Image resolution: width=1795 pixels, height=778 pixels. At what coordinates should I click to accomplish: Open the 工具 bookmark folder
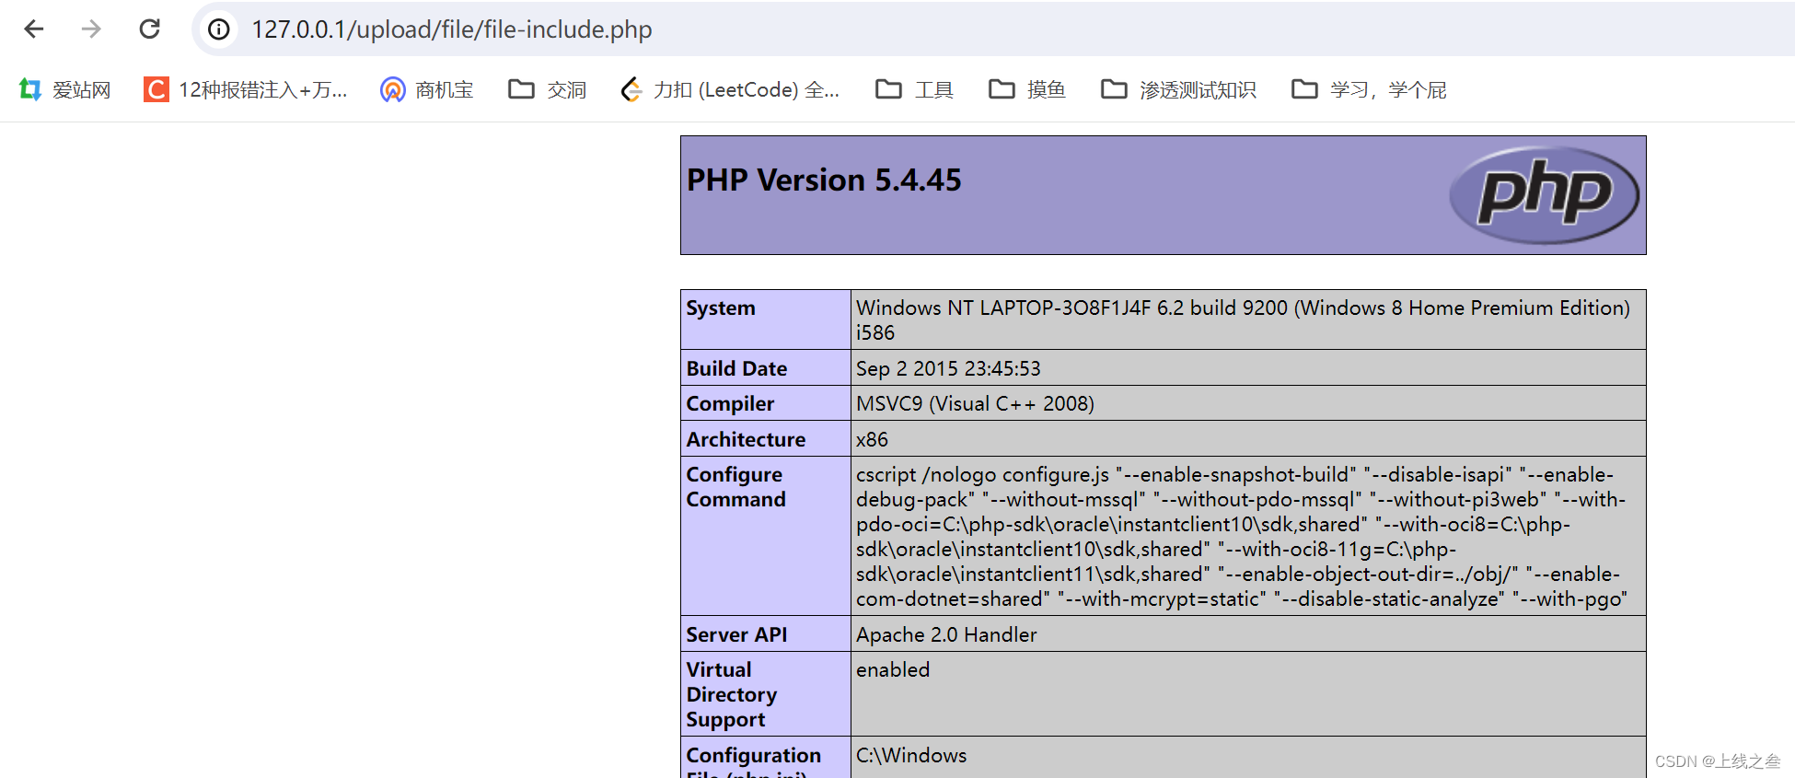[x=914, y=89]
